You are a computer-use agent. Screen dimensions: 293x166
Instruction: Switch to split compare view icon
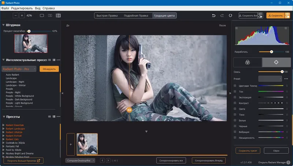click(58, 16)
